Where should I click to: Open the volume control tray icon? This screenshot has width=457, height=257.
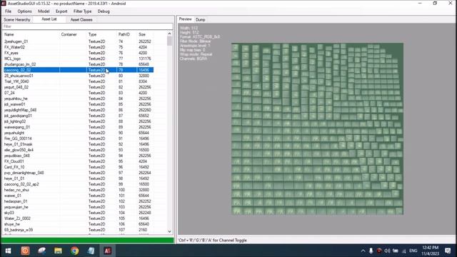(387, 251)
